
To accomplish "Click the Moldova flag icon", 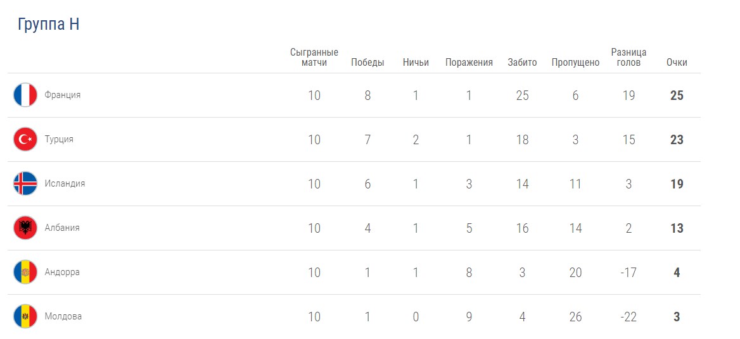I will [25, 316].
